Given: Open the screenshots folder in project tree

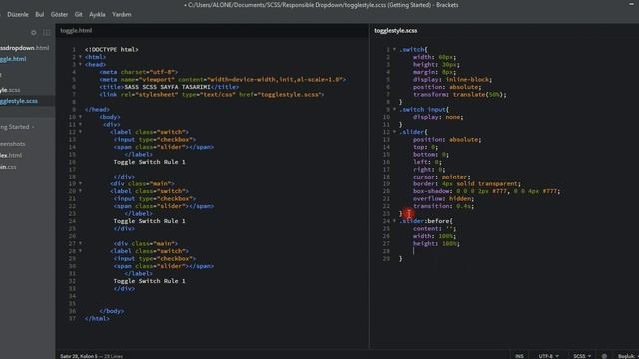Looking at the screenshot, I should click(13, 144).
